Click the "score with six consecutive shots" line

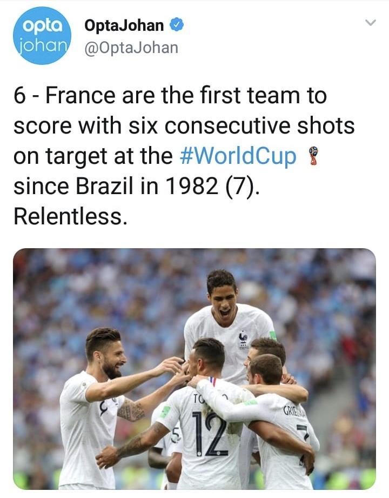click(184, 125)
